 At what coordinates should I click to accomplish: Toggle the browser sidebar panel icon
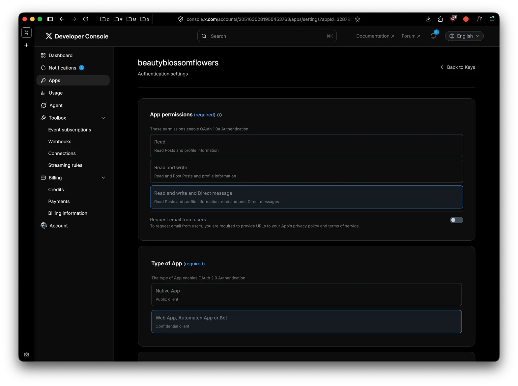point(50,19)
